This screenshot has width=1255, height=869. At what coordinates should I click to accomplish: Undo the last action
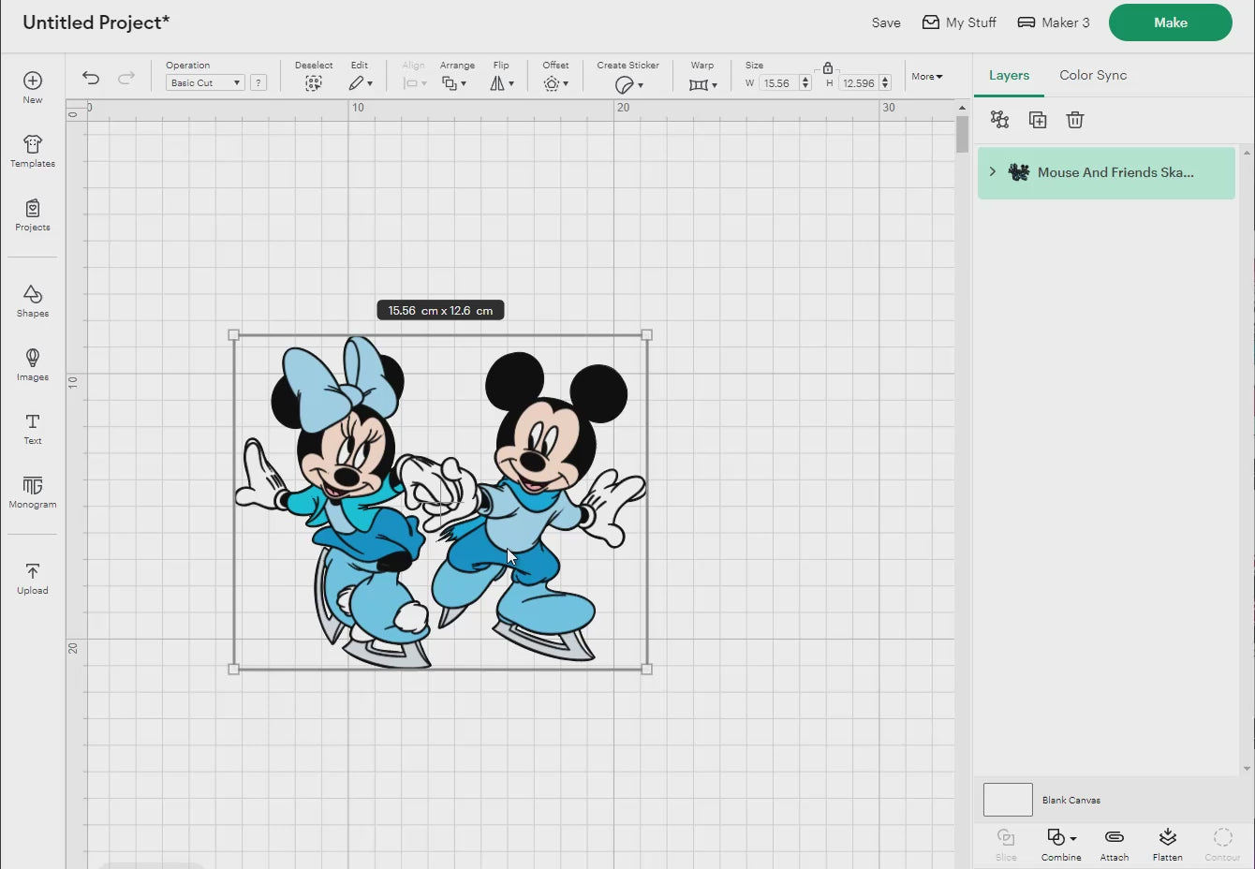(x=91, y=78)
